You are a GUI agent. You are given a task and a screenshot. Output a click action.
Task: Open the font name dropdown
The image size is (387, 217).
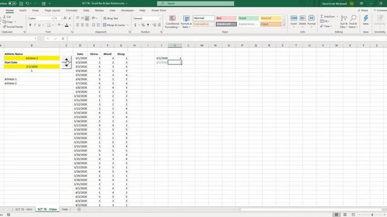[52, 19]
